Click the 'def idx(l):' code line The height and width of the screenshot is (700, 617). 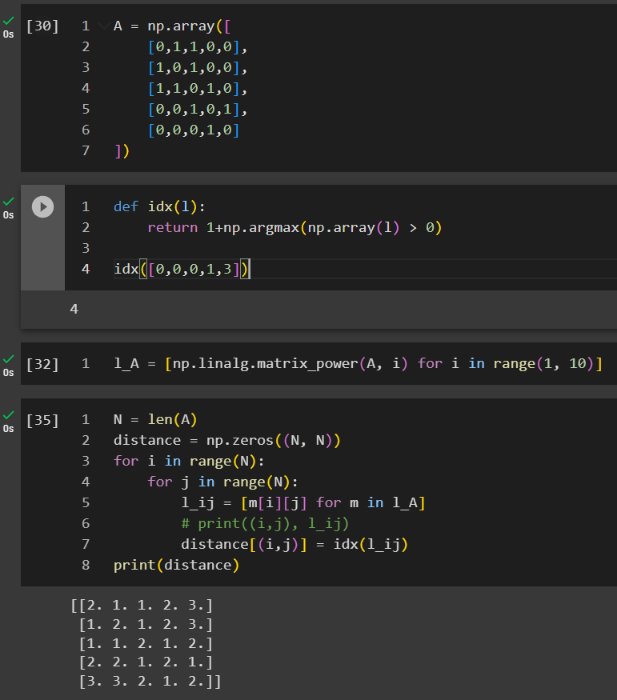(x=160, y=207)
